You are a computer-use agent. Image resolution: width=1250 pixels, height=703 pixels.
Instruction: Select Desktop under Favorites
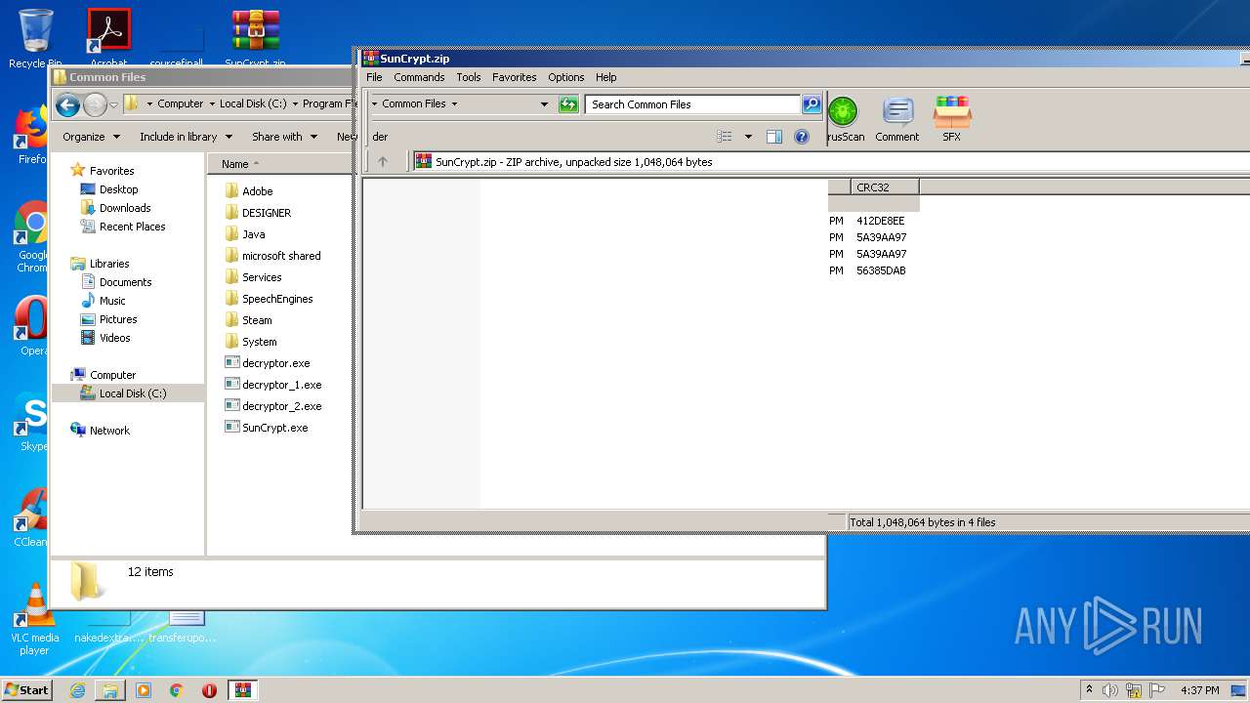118,189
